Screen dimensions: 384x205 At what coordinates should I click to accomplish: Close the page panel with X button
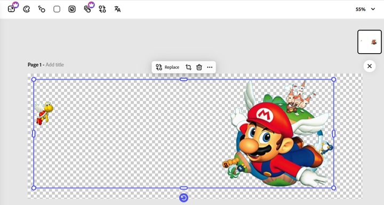click(370, 66)
